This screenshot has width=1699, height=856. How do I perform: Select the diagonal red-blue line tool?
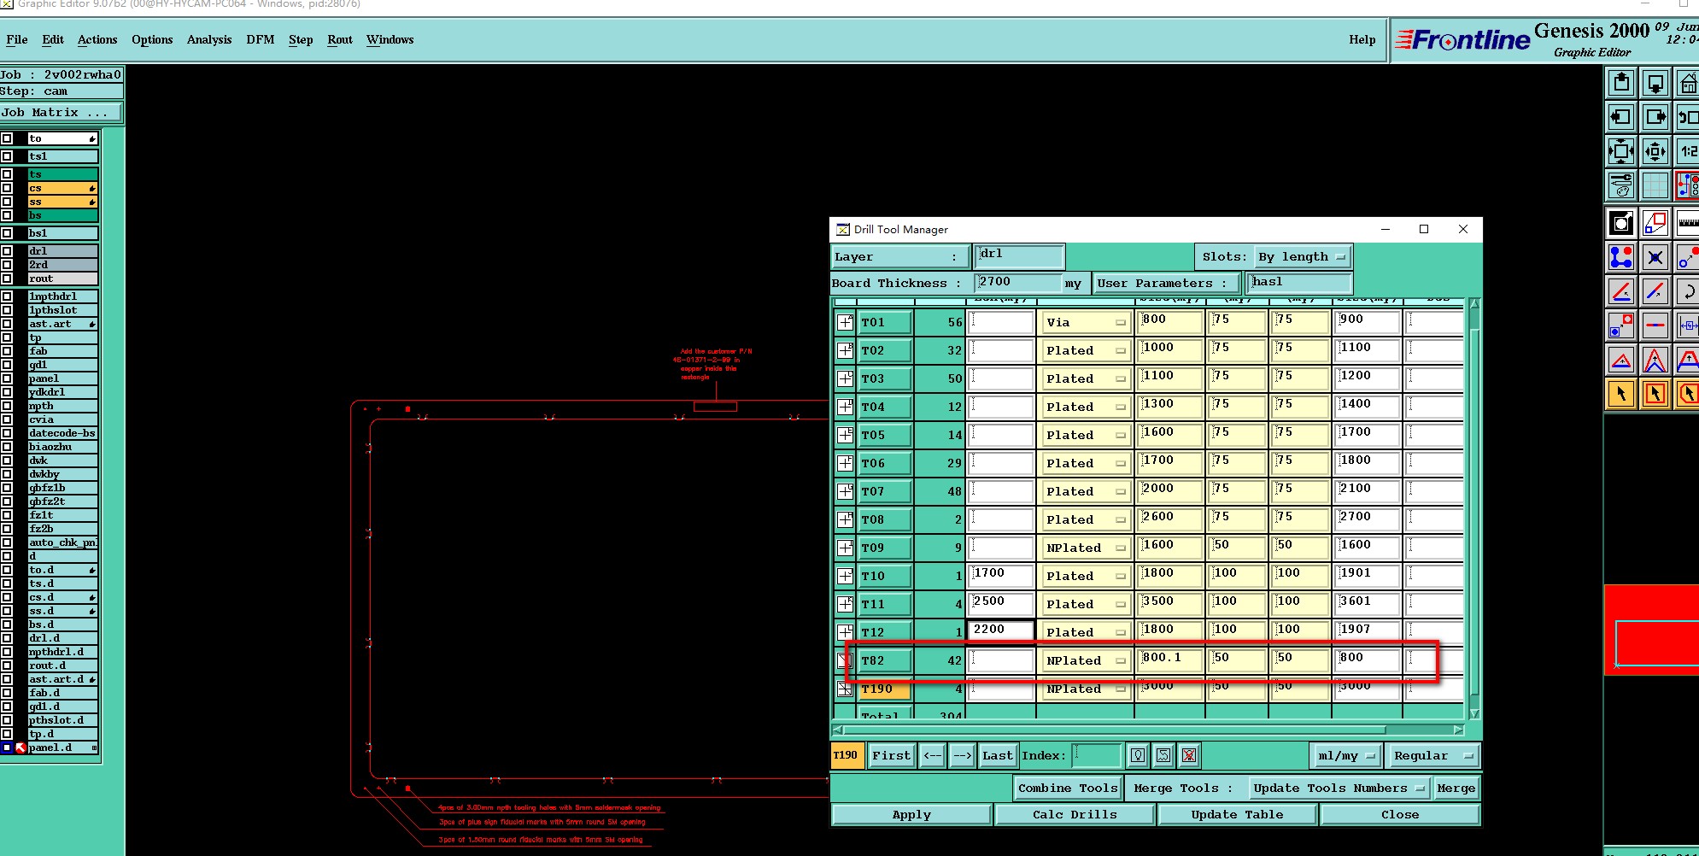(1655, 291)
